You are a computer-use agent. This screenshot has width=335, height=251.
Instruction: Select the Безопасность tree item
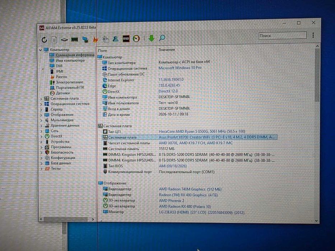59,152
